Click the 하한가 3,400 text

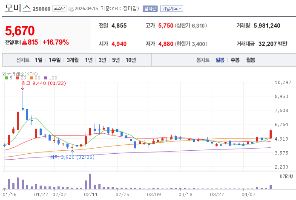tap(191, 44)
